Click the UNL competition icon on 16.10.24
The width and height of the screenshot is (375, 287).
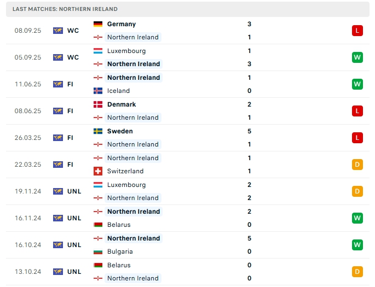pyautogui.click(x=58, y=245)
